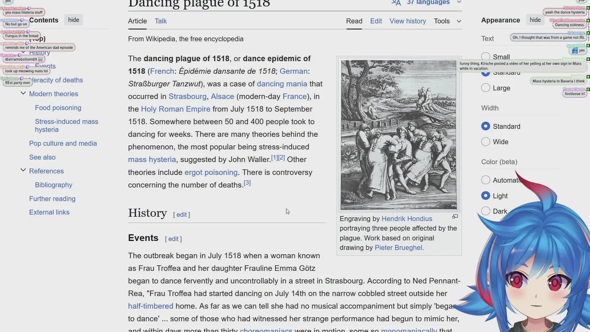590x332 pixels.
Task: Click the languages translate icon
Action: 396,3
